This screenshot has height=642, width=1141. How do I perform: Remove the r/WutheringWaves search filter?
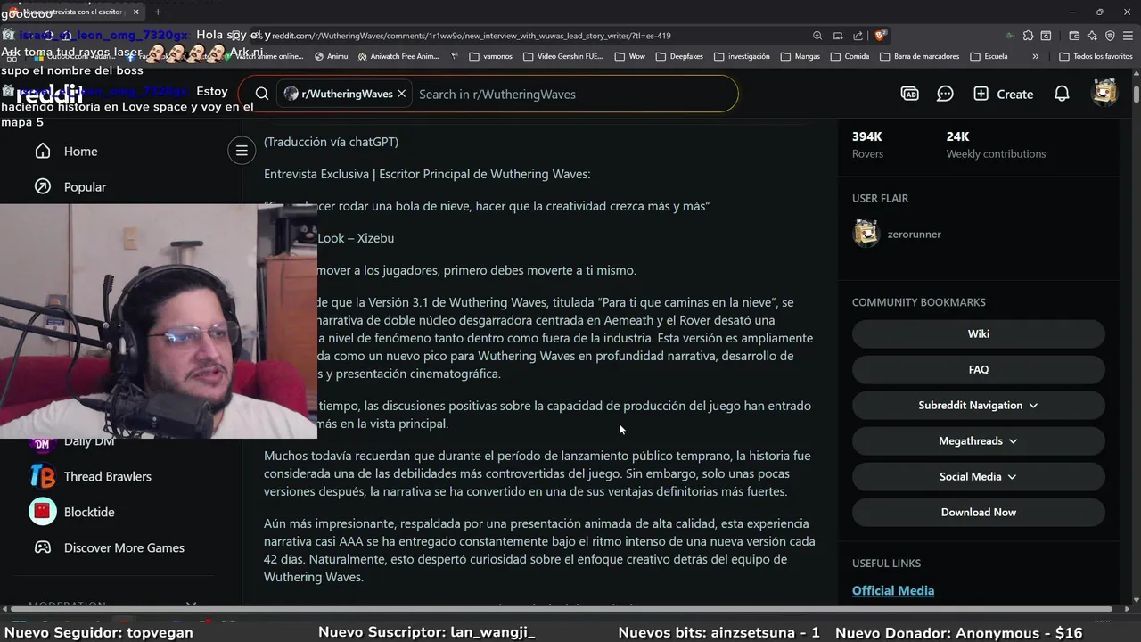(401, 94)
